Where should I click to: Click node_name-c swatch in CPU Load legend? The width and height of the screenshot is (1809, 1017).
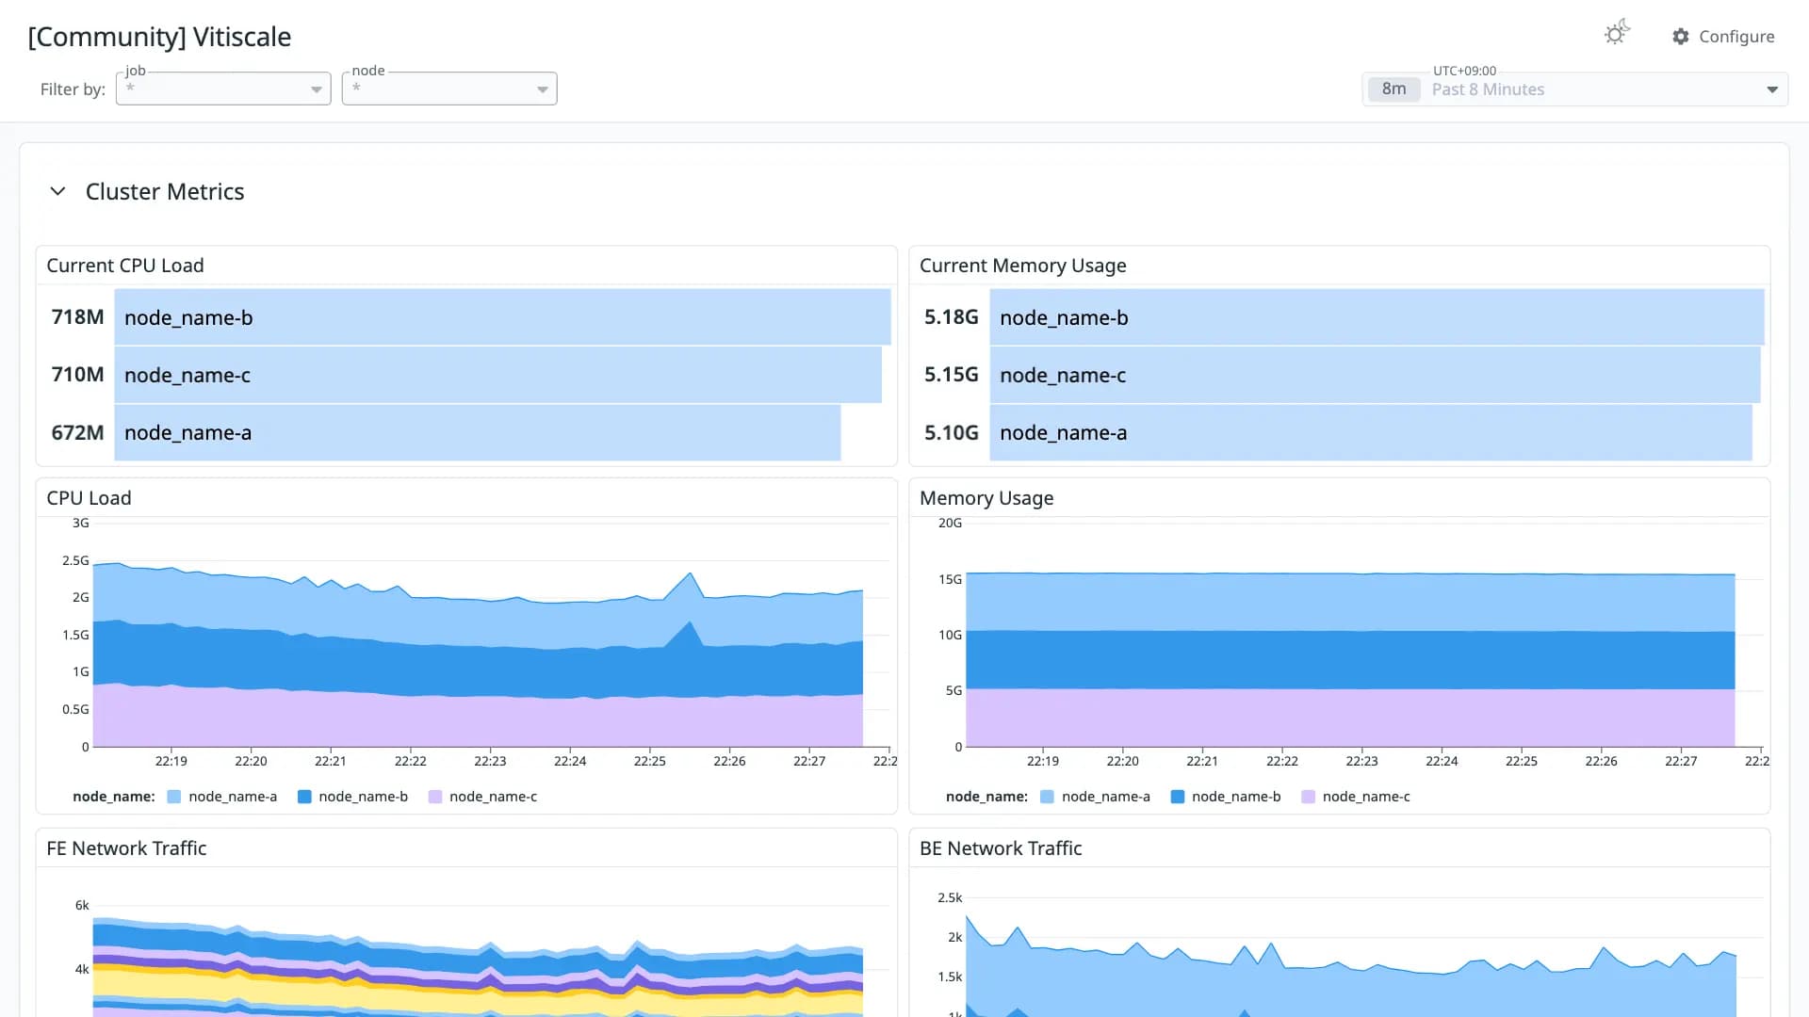(x=434, y=797)
